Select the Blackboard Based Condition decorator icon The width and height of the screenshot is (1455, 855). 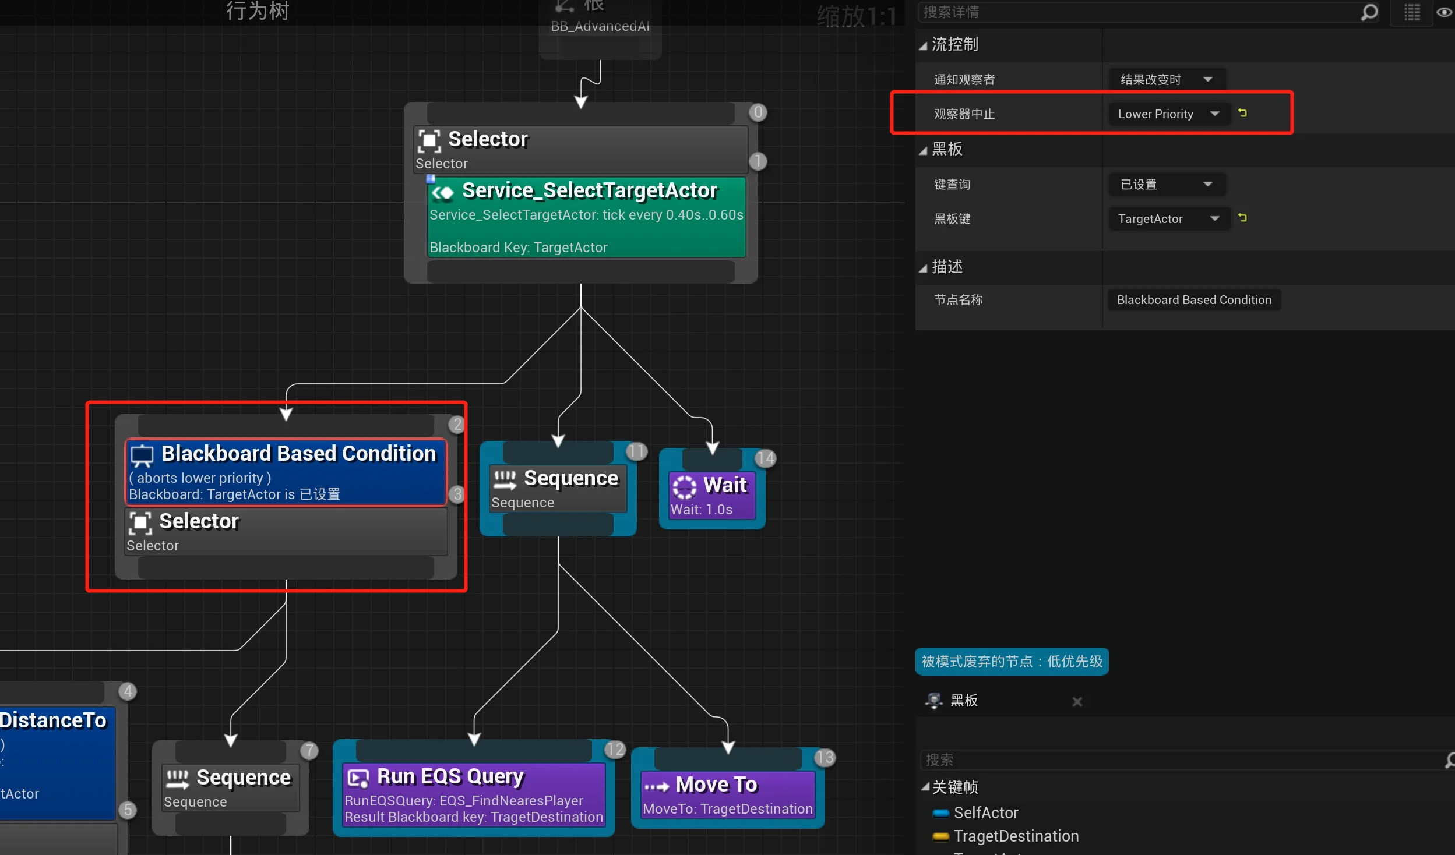[142, 455]
